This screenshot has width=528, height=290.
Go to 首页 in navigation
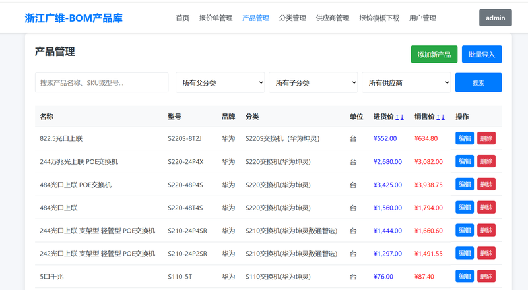pos(182,18)
